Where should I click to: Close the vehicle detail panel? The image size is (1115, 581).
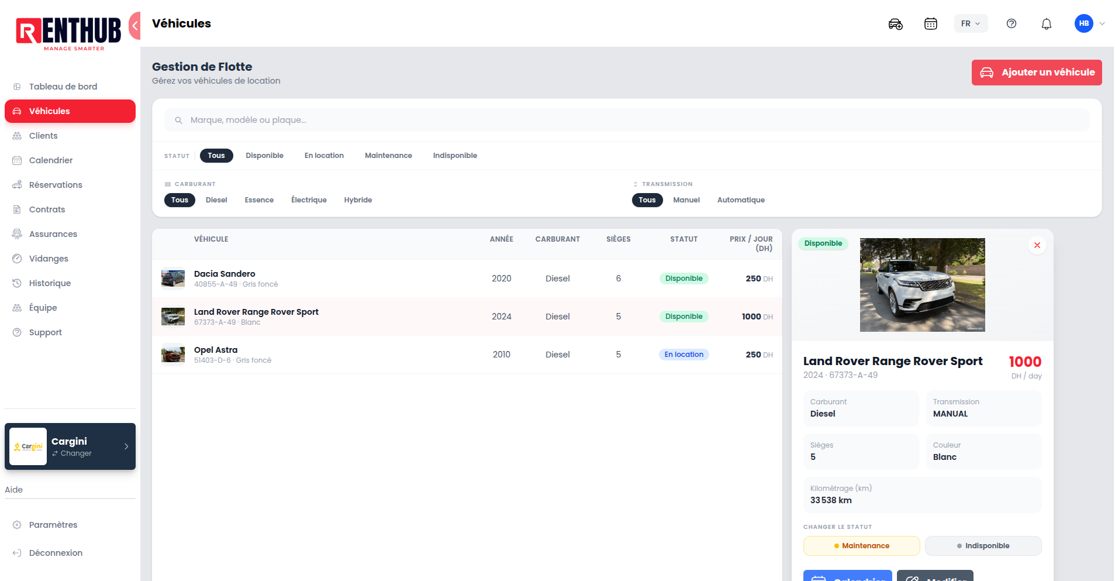(x=1037, y=245)
